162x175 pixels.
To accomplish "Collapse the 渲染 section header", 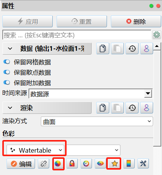I will pos(47,108).
